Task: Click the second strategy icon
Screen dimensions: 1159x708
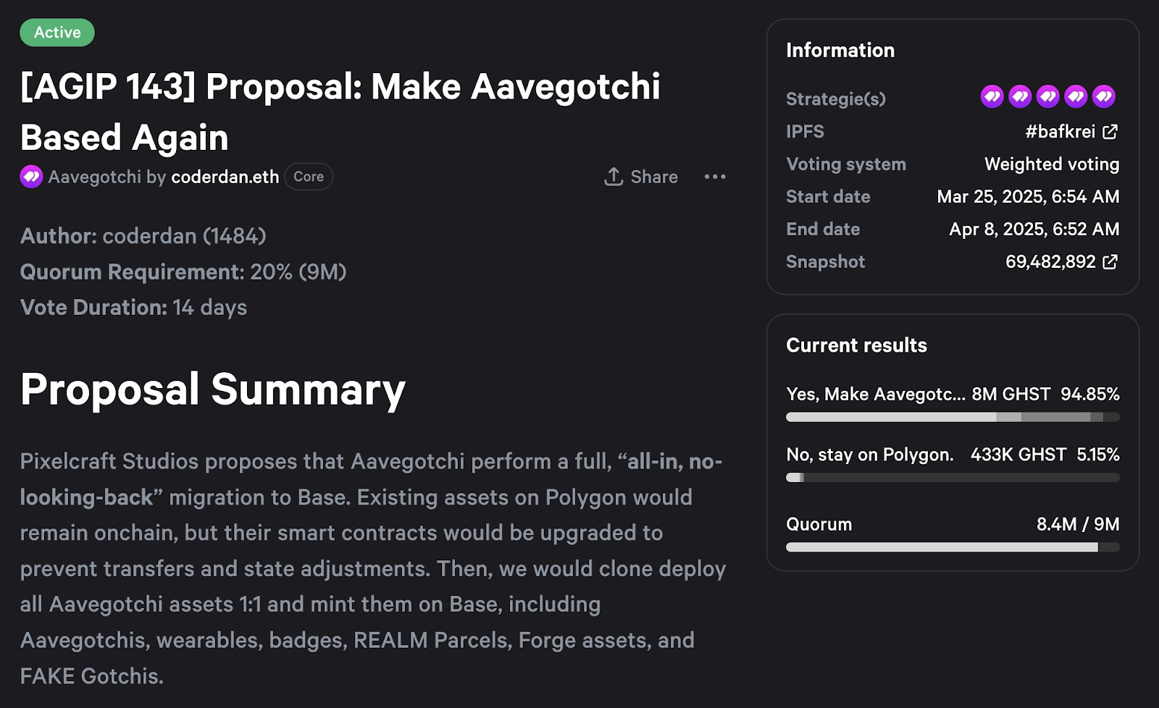Action: (1020, 96)
